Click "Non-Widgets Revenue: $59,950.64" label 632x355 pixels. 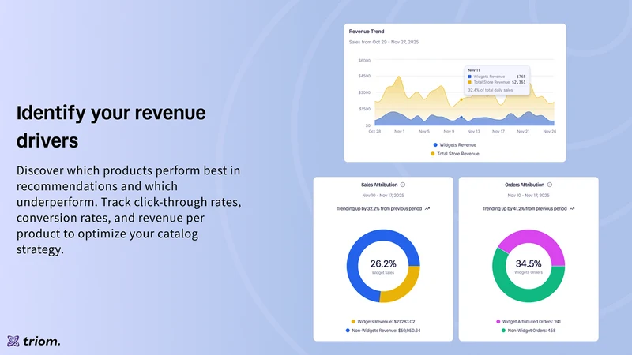[x=386, y=331]
